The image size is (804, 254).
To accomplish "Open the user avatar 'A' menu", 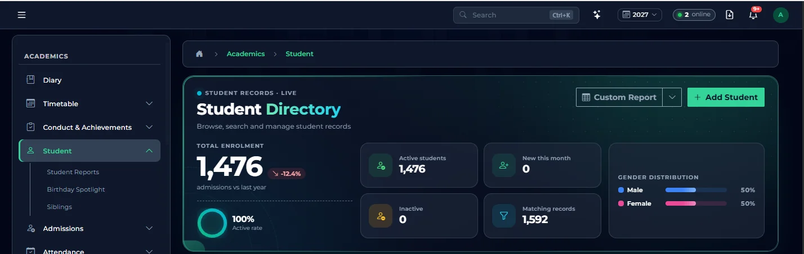I will pyautogui.click(x=781, y=15).
